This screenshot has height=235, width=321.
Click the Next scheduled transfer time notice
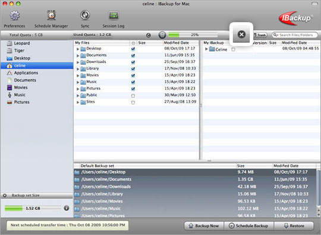coord(68,225)
